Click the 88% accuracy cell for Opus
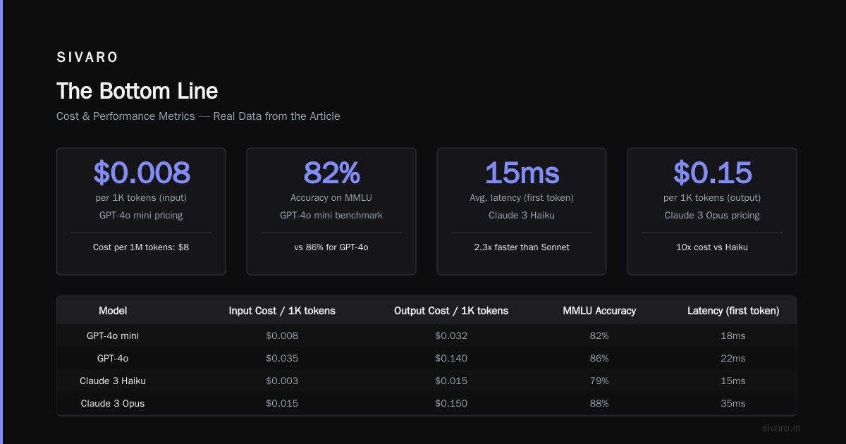This screenshot has height=444, width=846. pyautogui.click(x=599, y=403)
